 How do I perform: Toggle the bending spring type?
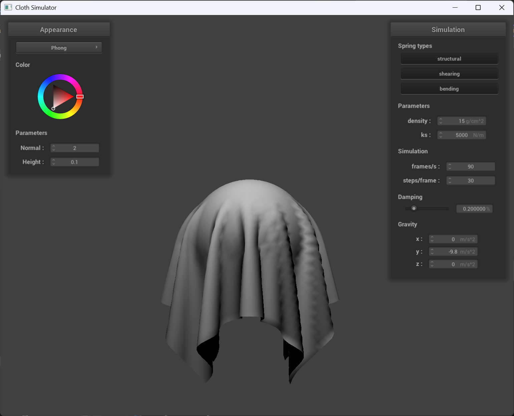449,89
